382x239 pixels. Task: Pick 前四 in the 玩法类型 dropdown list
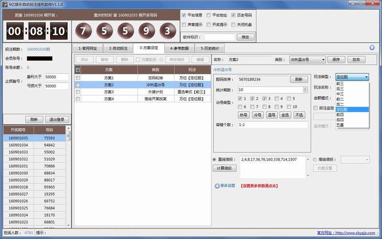340,114
